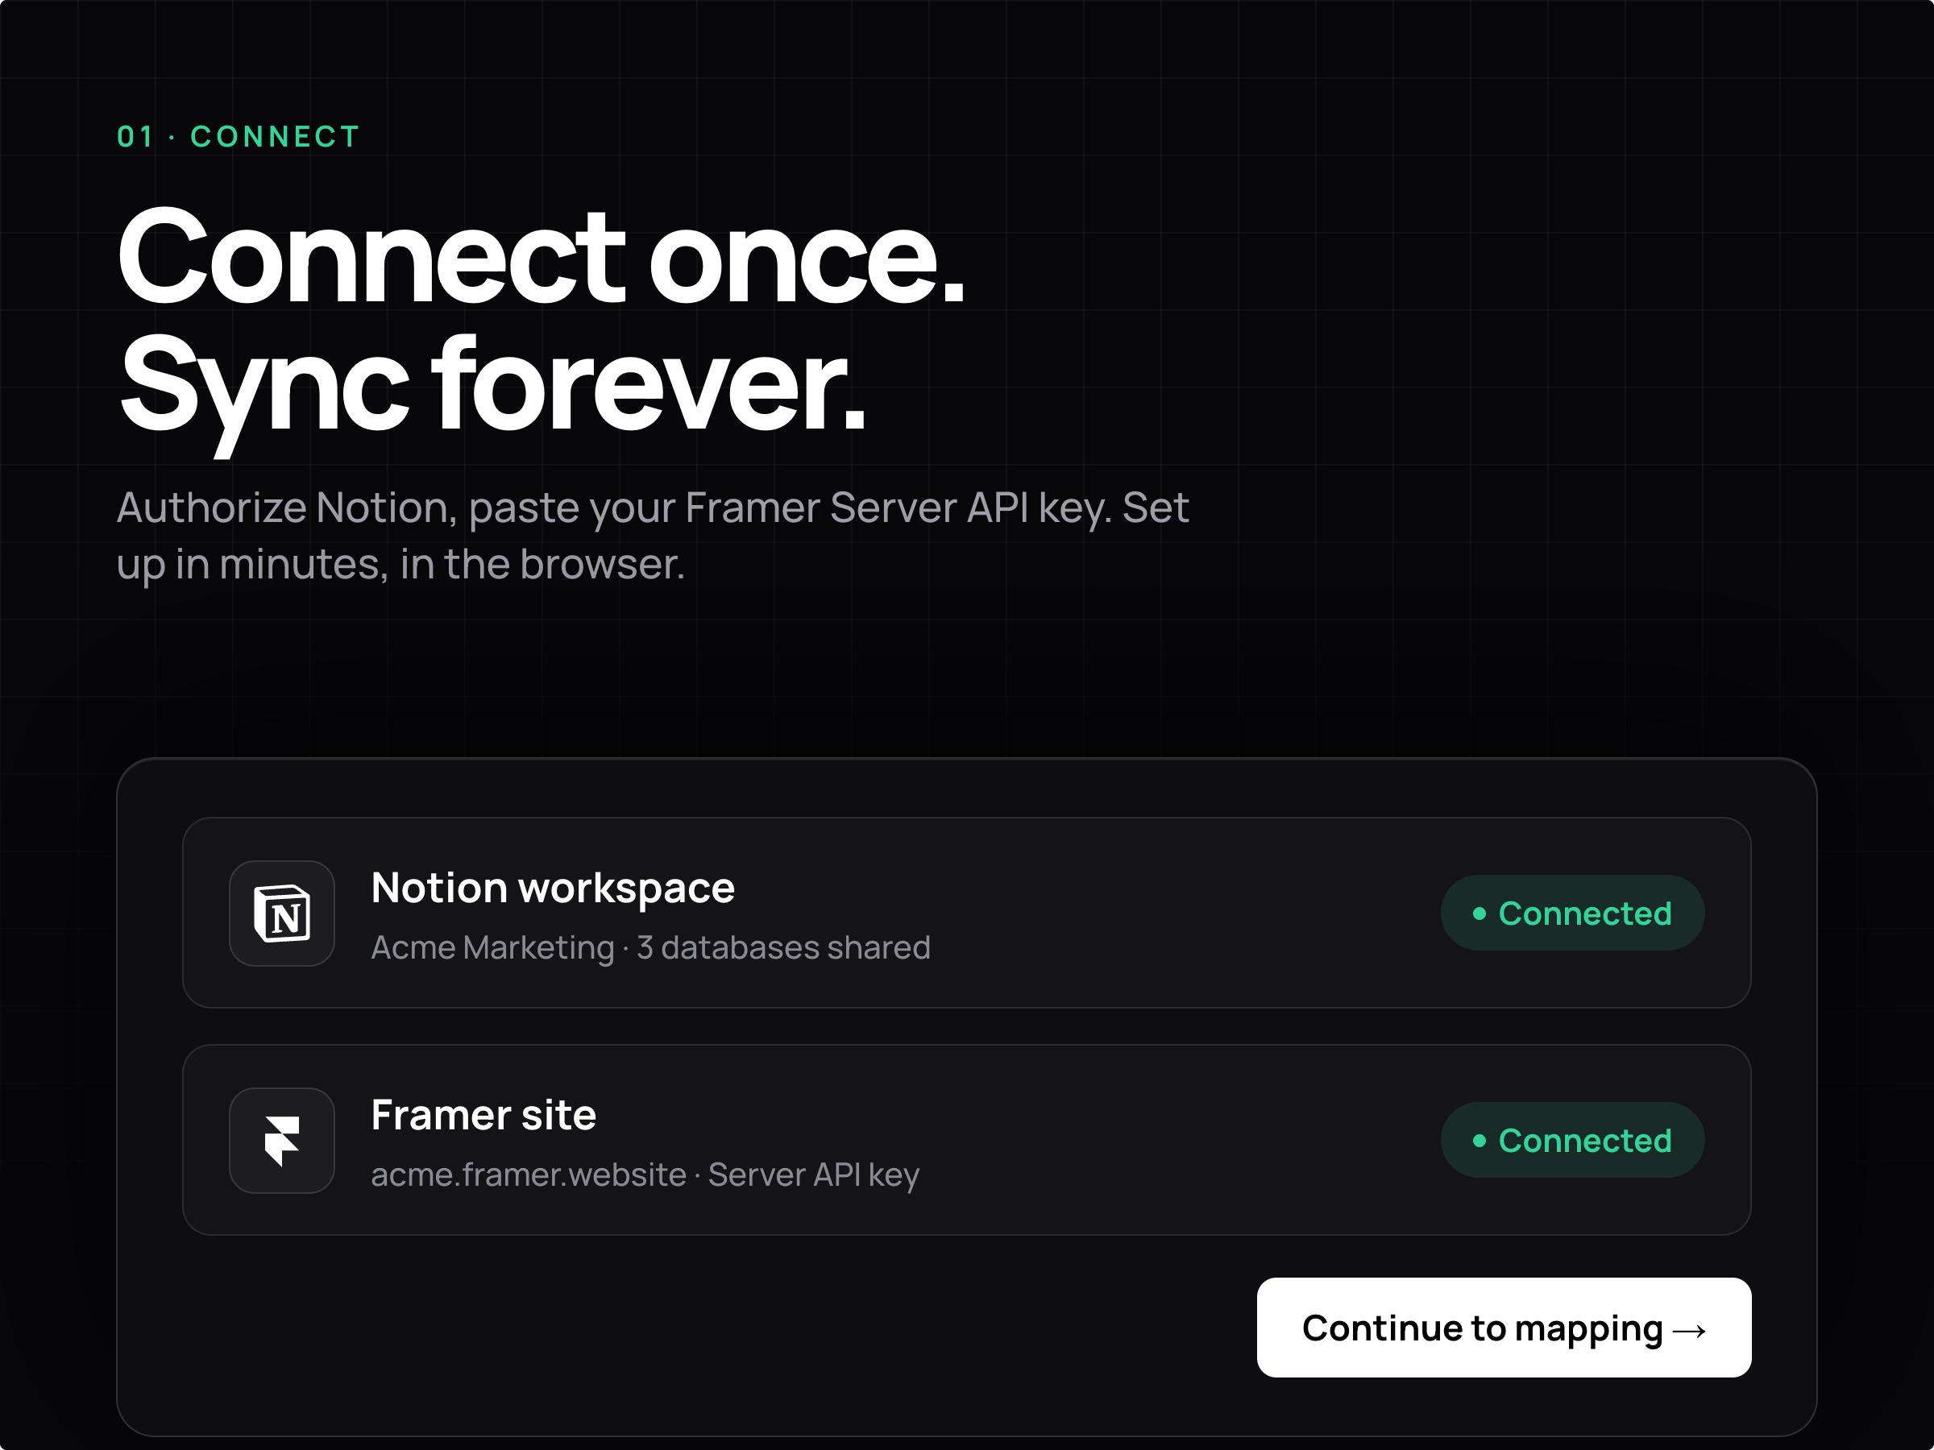Click the Framer logo icon

tap(281, 1141)
